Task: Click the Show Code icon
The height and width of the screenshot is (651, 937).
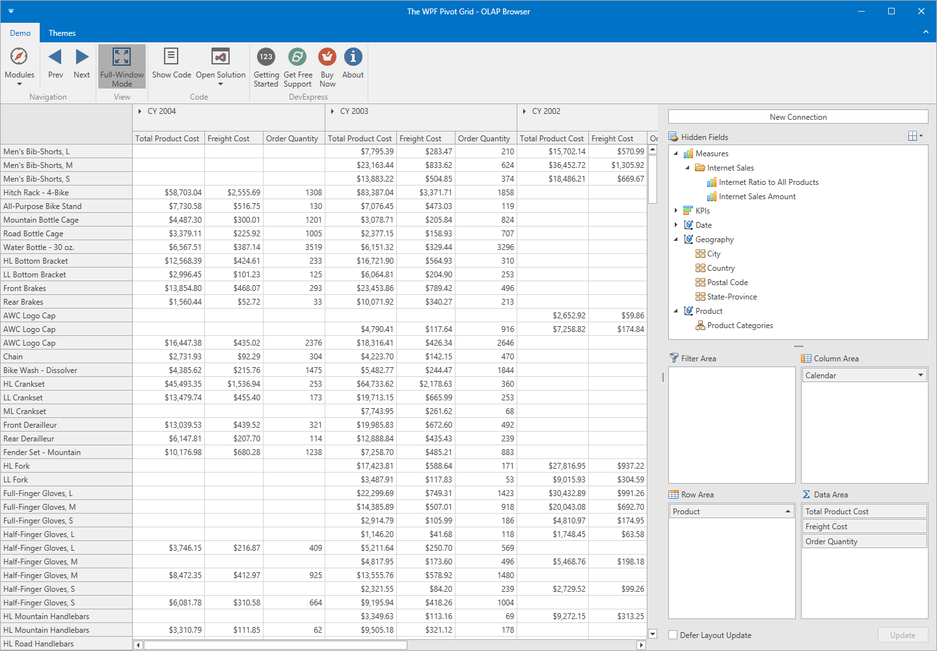Action: click(x=171, y=57)
